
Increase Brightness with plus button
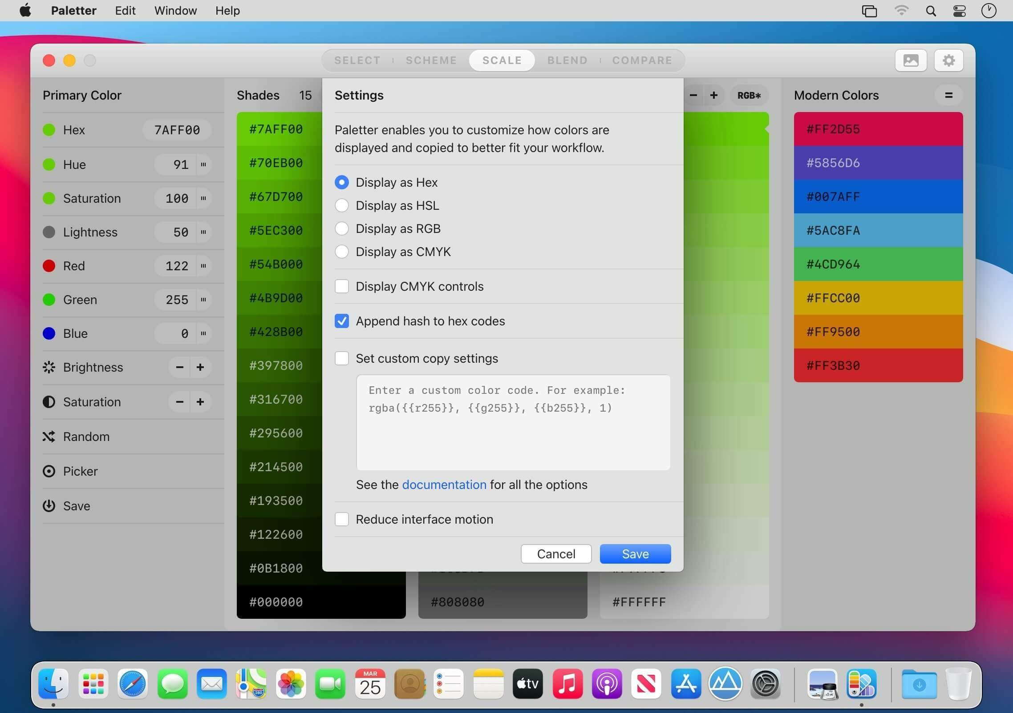coord(200,367)
